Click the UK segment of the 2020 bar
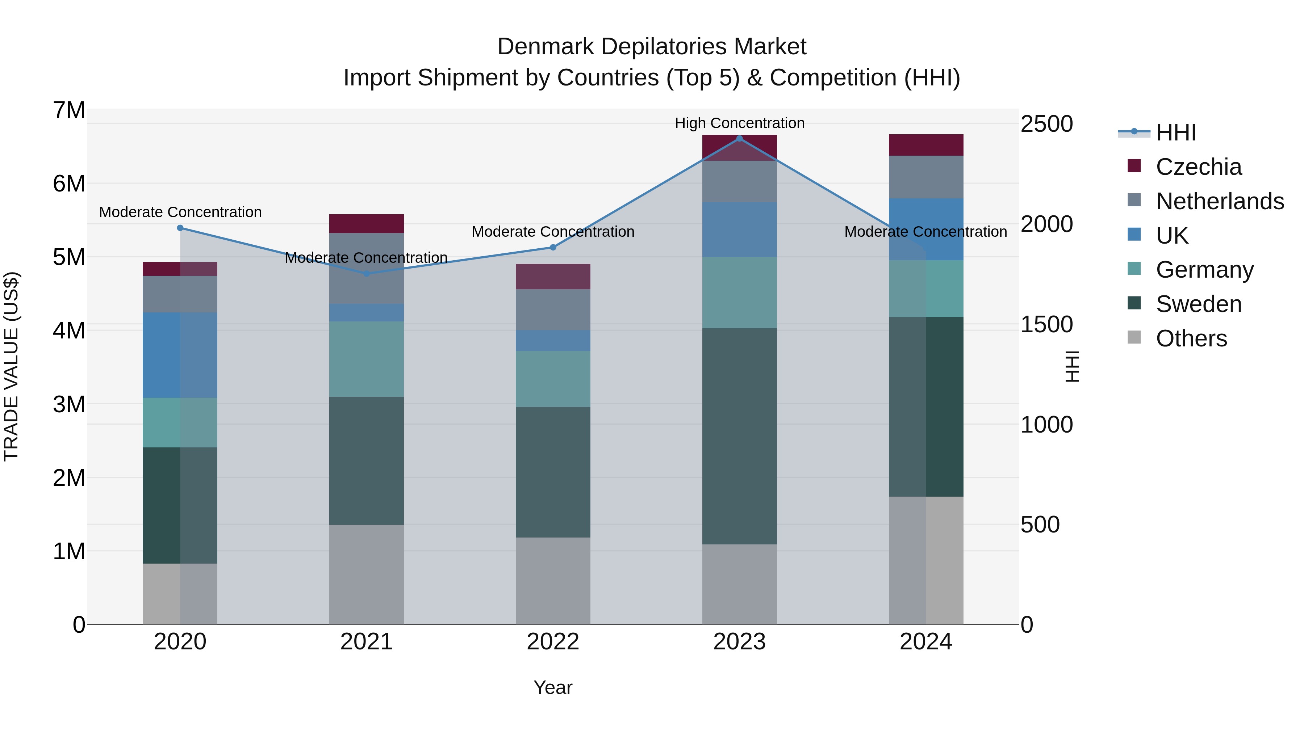Screen dimensions: 1304x733 pyautogui.click(x=180, y=355)
